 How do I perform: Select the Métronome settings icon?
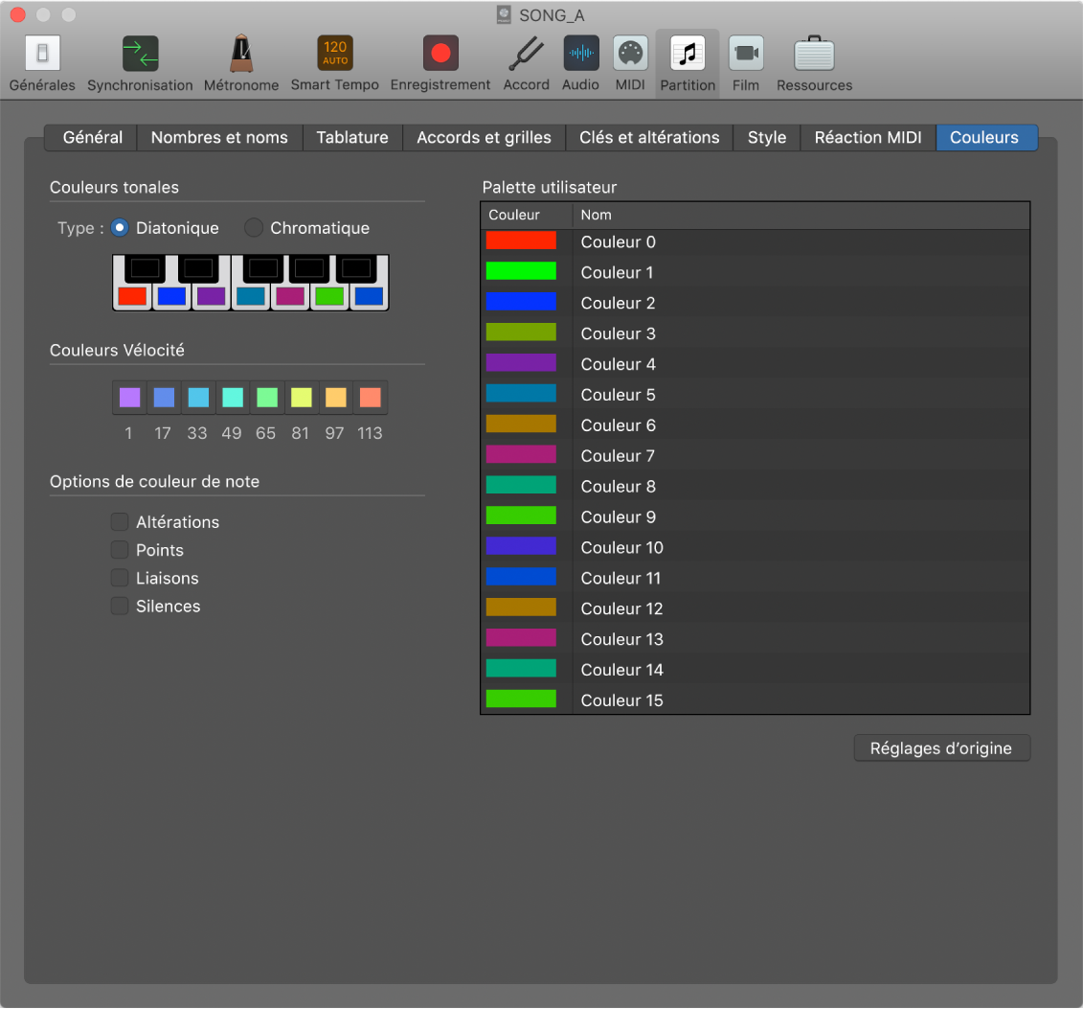click(x=241, y=55)
